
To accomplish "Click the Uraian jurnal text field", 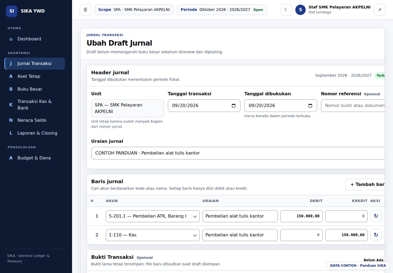I will point(238,153).
